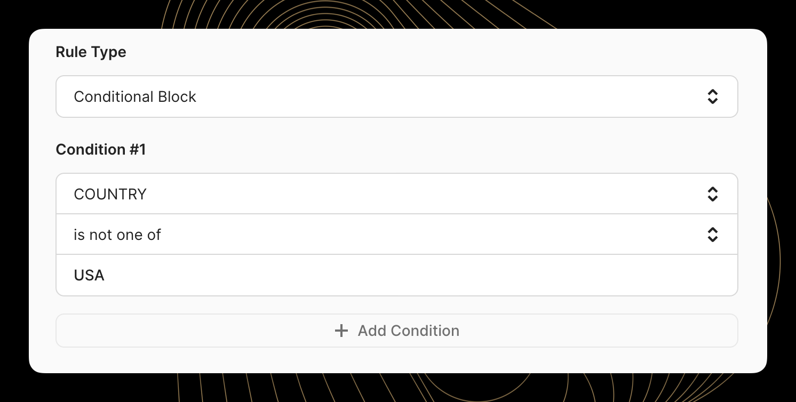Expand the Conditional Block selection menu
This screenshot has width=796, height=402.
tap(397, 97)
